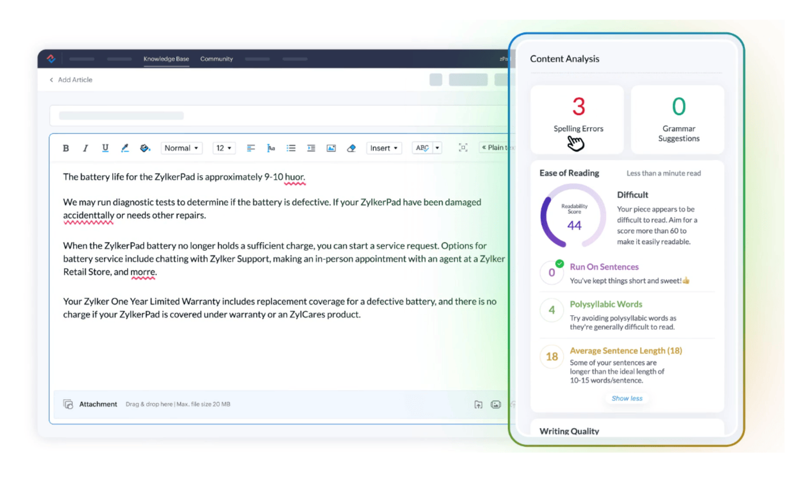The width and height of the screenshot is (795, 503).
Task: Collapse analysis details via Show less
Action: point(627,398)
